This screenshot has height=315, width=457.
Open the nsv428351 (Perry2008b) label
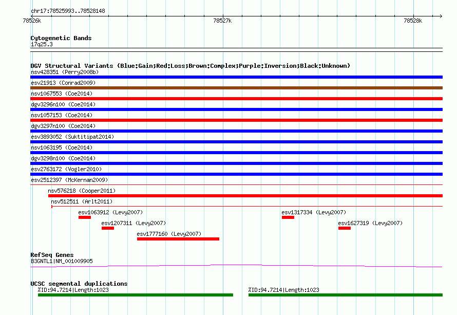tap(65, 72)
